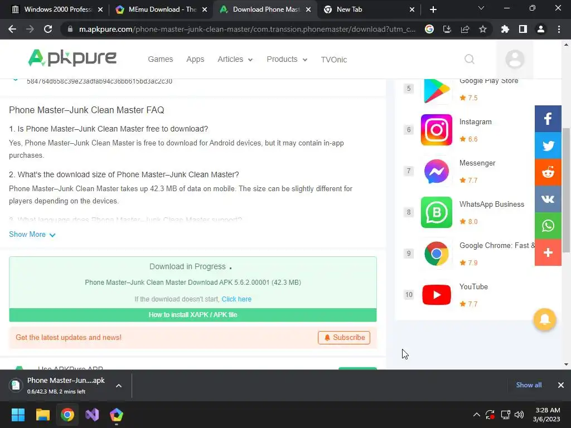Click the scrollbar down arrow
This screenshot has width=571, height=428.
tap(566, 364)
